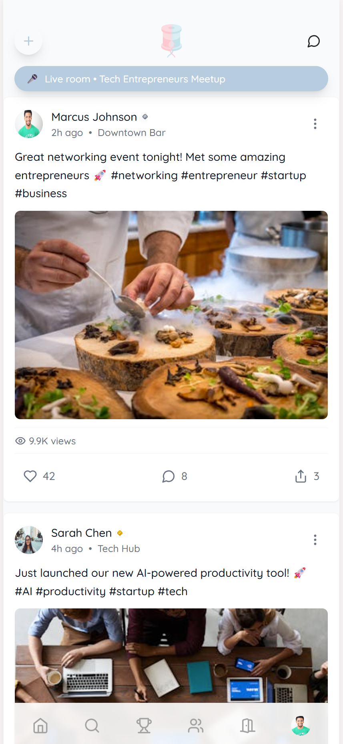Click Marcus Johnson's profile avatar
343x744 pixels.
click(29, 124)
